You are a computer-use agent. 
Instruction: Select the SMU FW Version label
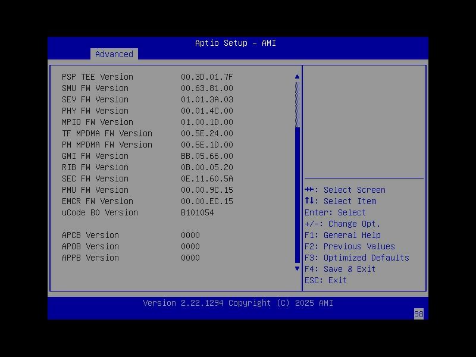(x=95, y=88)
